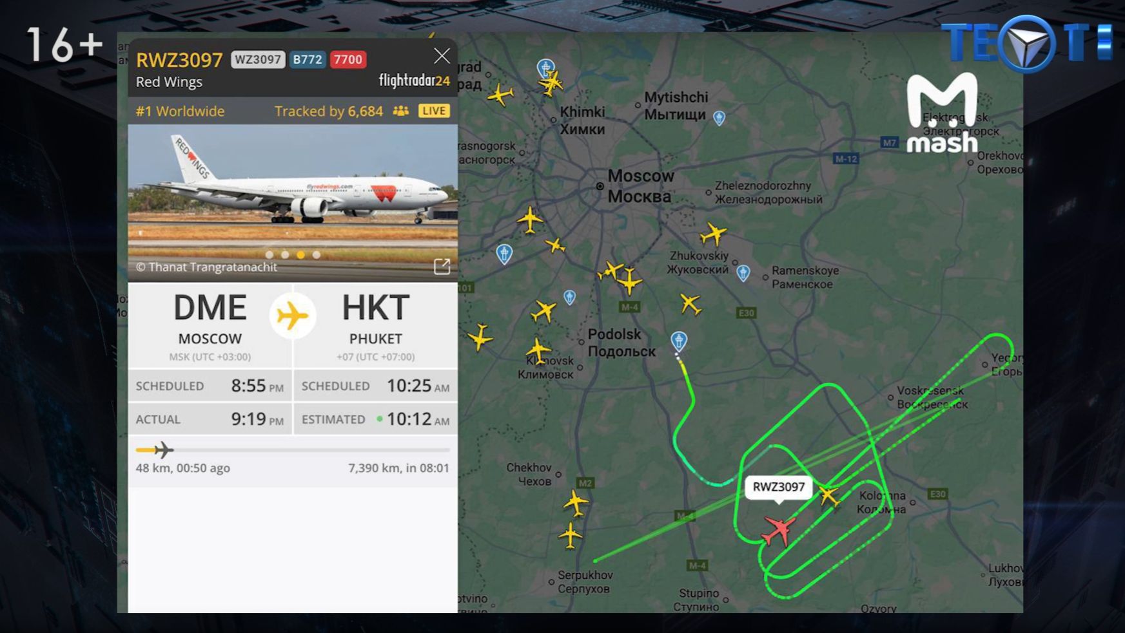Click the flight progress bar plane marker

coord(164,449)
